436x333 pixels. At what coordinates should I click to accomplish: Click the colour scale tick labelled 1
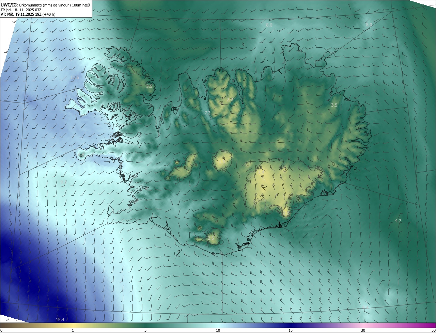click(x=73, y=331)
